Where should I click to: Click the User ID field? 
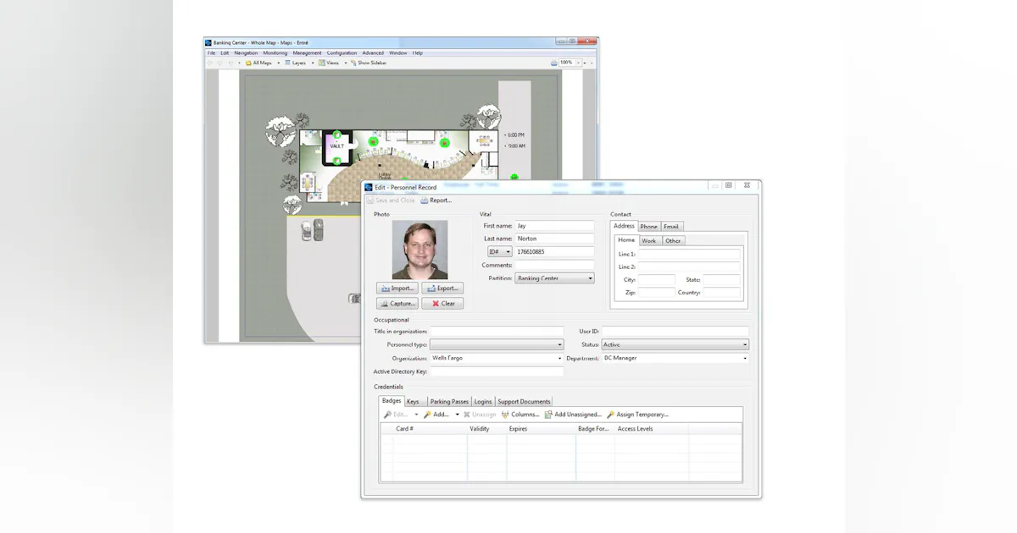[675, 332]
